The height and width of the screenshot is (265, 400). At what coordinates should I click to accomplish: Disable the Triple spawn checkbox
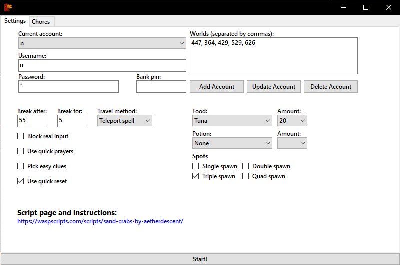(195, 176)
